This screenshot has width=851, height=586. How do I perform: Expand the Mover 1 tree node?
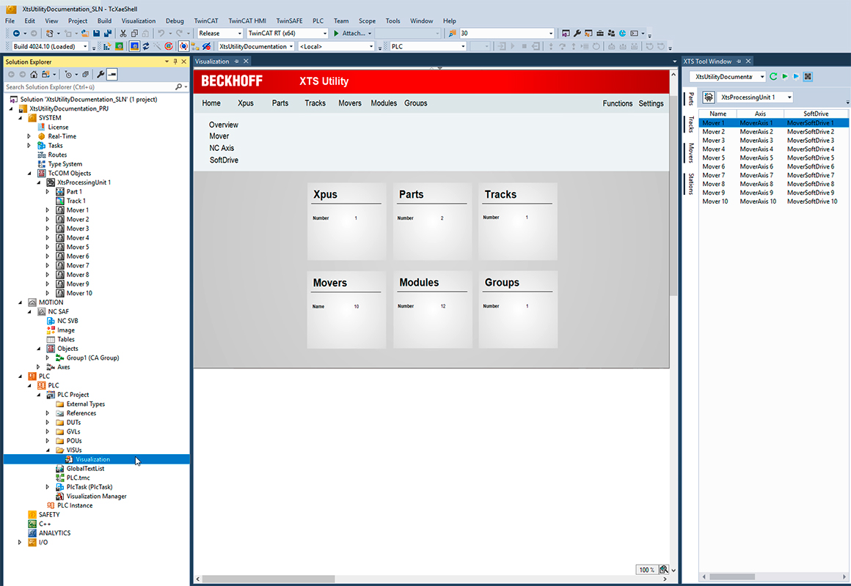(x=48, y=210)
